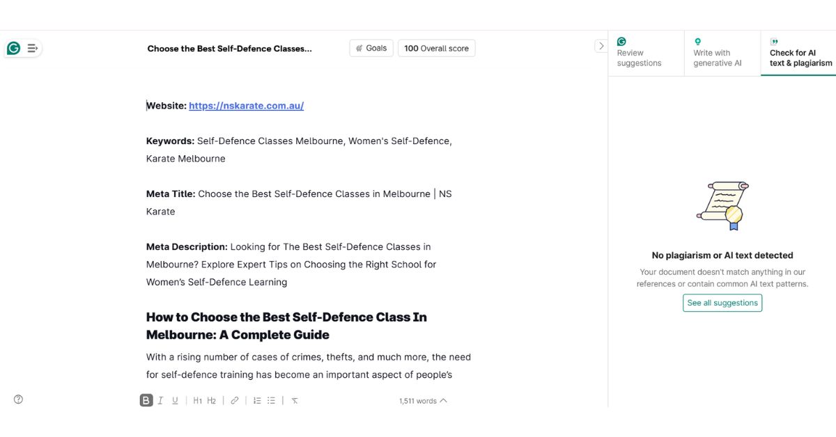Click the Keywords label text
Viewport: 836px width, 437px height.
tap(170, 141)
